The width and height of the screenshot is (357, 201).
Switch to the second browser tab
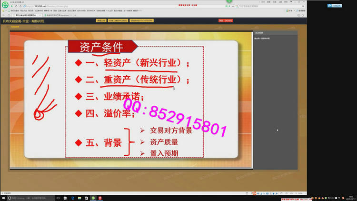(60, 15)
